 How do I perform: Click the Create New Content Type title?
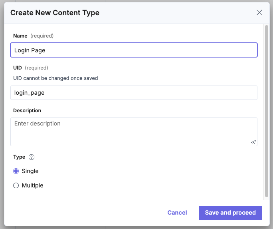[x=55, y=13]
